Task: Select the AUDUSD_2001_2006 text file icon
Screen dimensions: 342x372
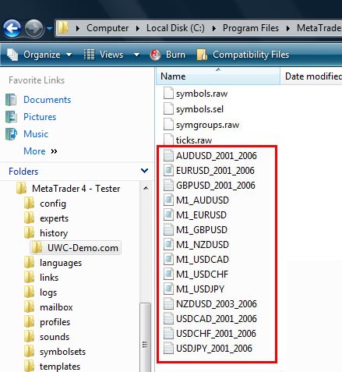Action: [x=168, y=156]
